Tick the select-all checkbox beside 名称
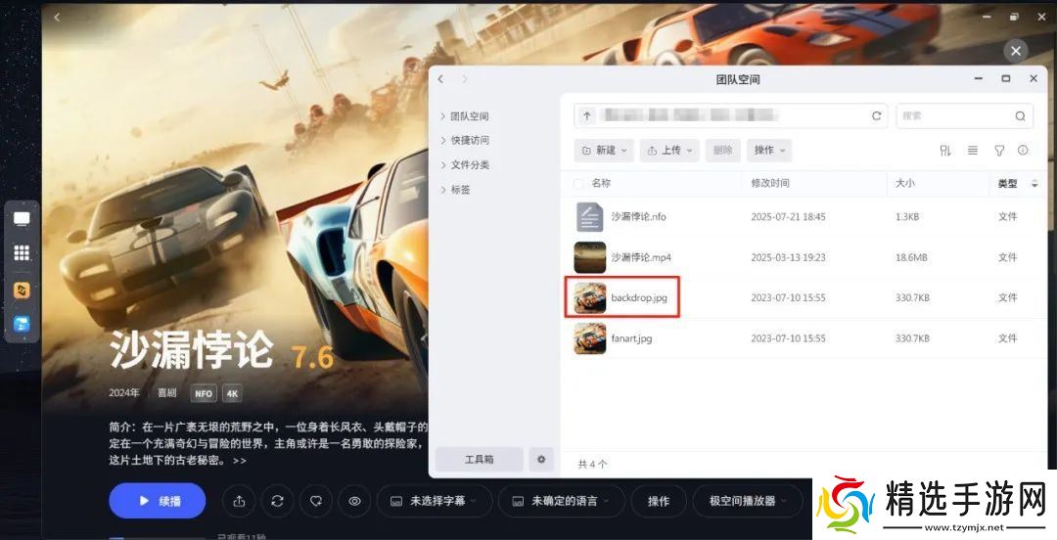 579,183
